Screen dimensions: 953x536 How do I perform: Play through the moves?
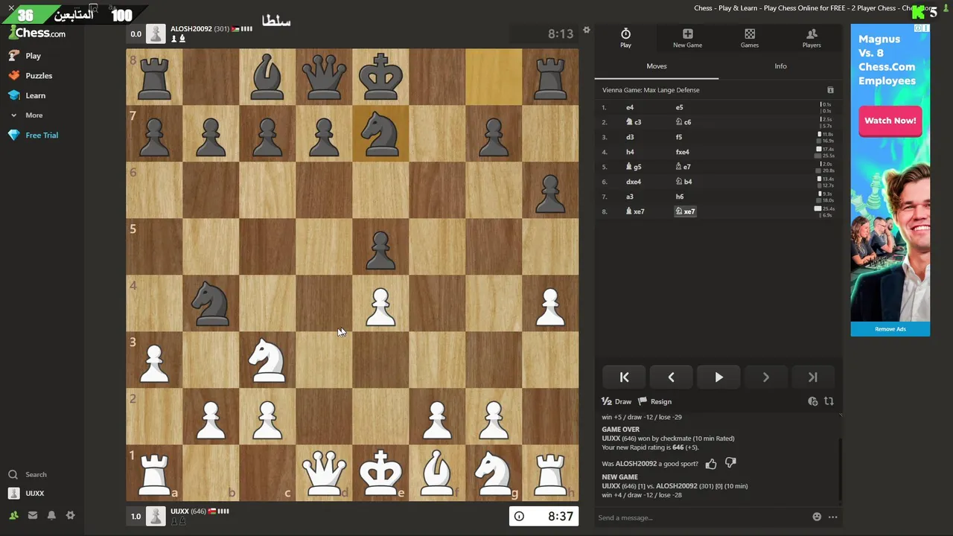718,377
